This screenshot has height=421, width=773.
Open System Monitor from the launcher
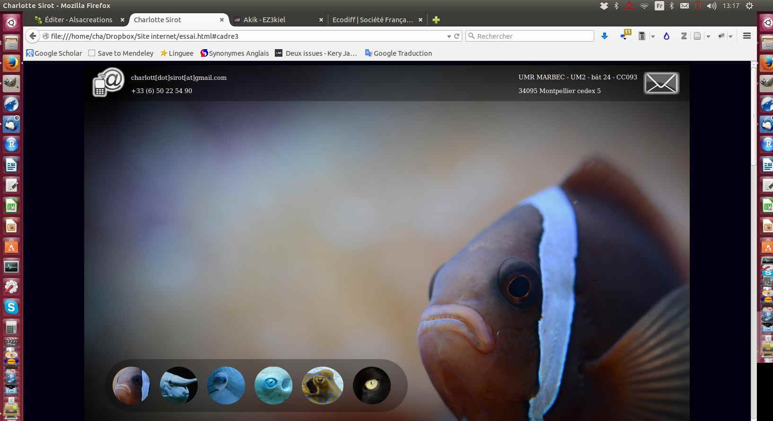[11, 267]
